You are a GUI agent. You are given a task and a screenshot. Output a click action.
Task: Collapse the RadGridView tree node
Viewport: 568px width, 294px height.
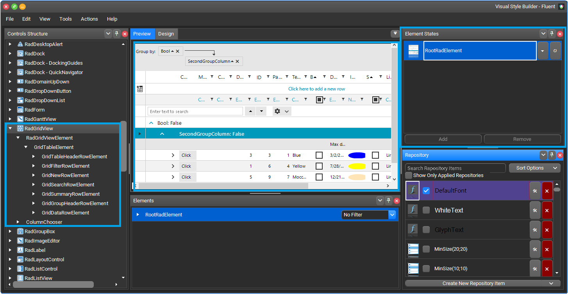click(10, 128)
